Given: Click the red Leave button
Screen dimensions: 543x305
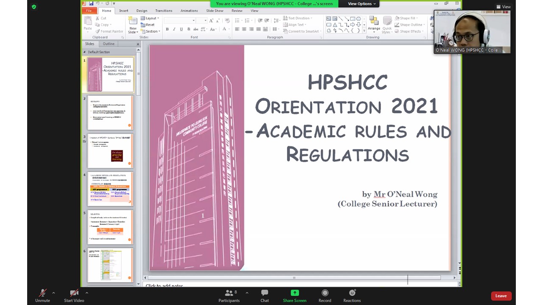Looking at the screenshot, I should pos(501,296).
